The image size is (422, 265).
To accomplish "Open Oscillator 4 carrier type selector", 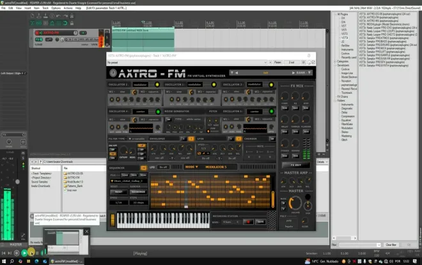I will [x=141, y=111].
